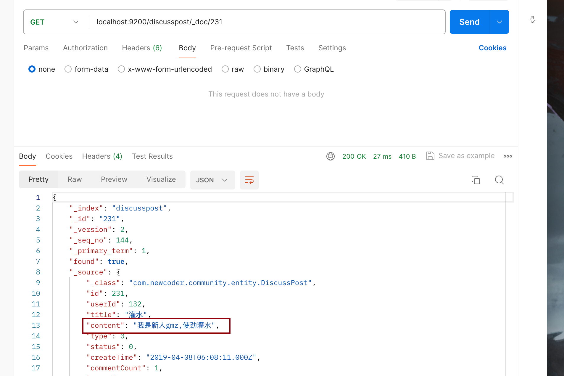
Task: Click the "userId": 132 line
Action: pyautogui.click(x=116, y=304)
